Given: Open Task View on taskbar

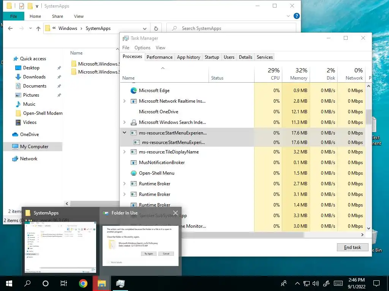Looking at the screenshot, I should 64,283.
